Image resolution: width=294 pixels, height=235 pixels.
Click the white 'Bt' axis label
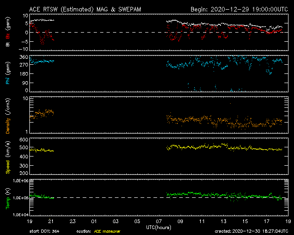click(x=8, y=44)
